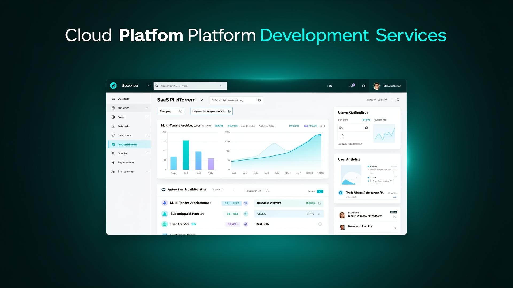Switch to the Catiemazo tab

coord(217,190)
